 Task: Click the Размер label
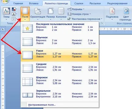click(x=50, y=17)
